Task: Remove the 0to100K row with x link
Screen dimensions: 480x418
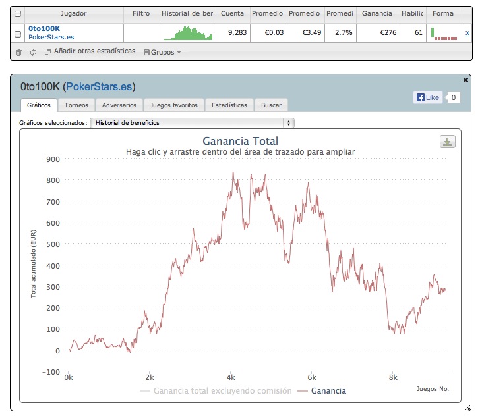Action: (467, 33)
